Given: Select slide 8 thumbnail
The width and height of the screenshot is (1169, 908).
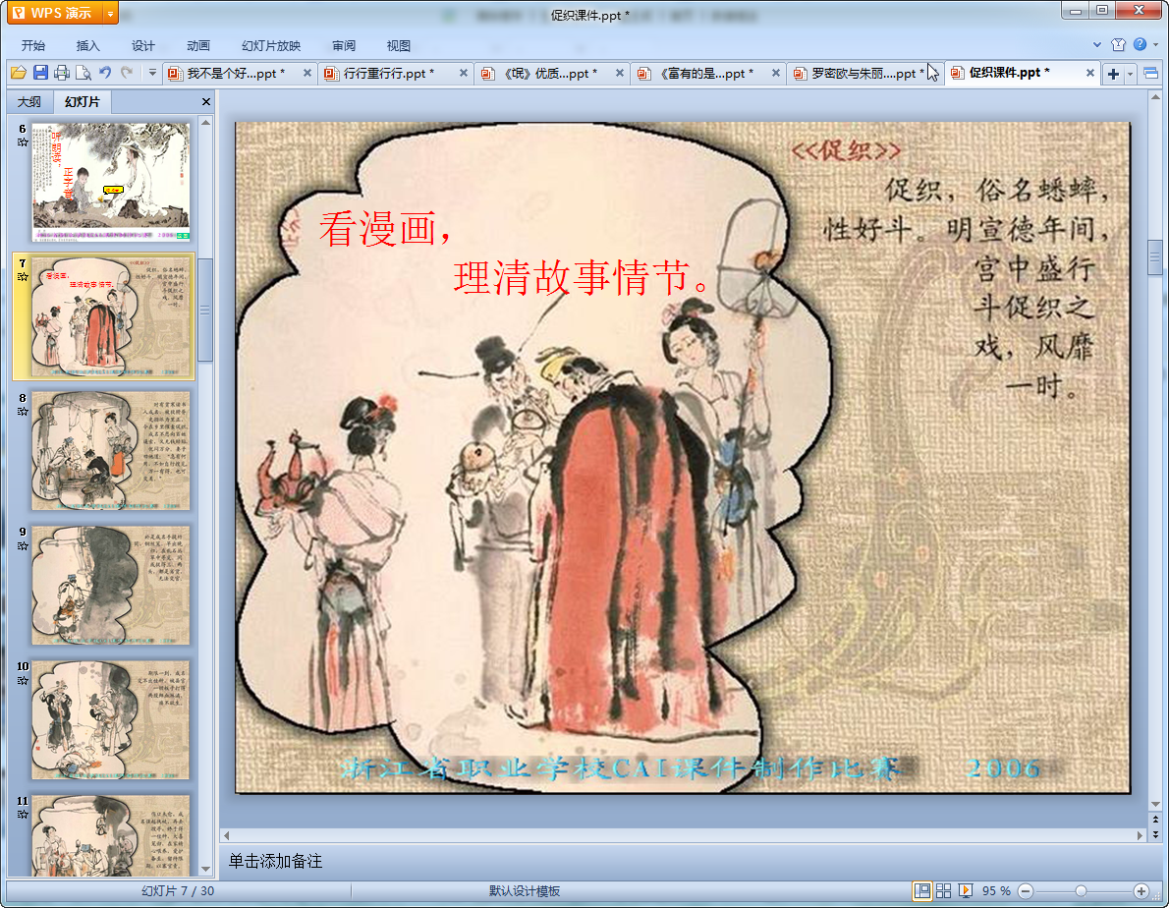Looking at the screenshot, I should (111, 451).
